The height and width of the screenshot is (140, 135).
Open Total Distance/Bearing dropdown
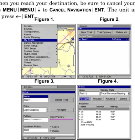[x=129, y=93]
